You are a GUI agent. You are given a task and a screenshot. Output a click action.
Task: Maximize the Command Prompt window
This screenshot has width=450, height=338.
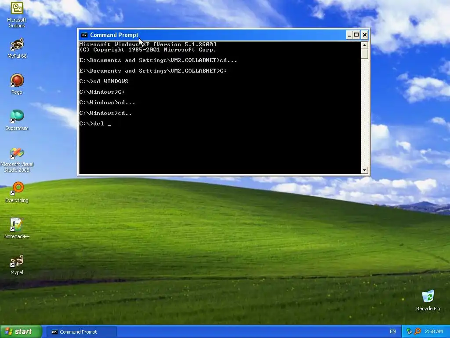tap(356, 35)
